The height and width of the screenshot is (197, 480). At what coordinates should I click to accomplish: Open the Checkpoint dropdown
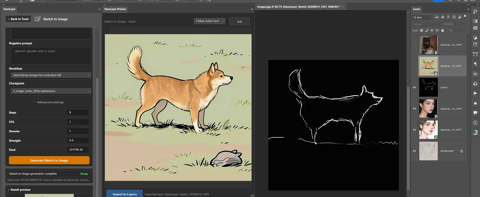(x=51, y=91)
